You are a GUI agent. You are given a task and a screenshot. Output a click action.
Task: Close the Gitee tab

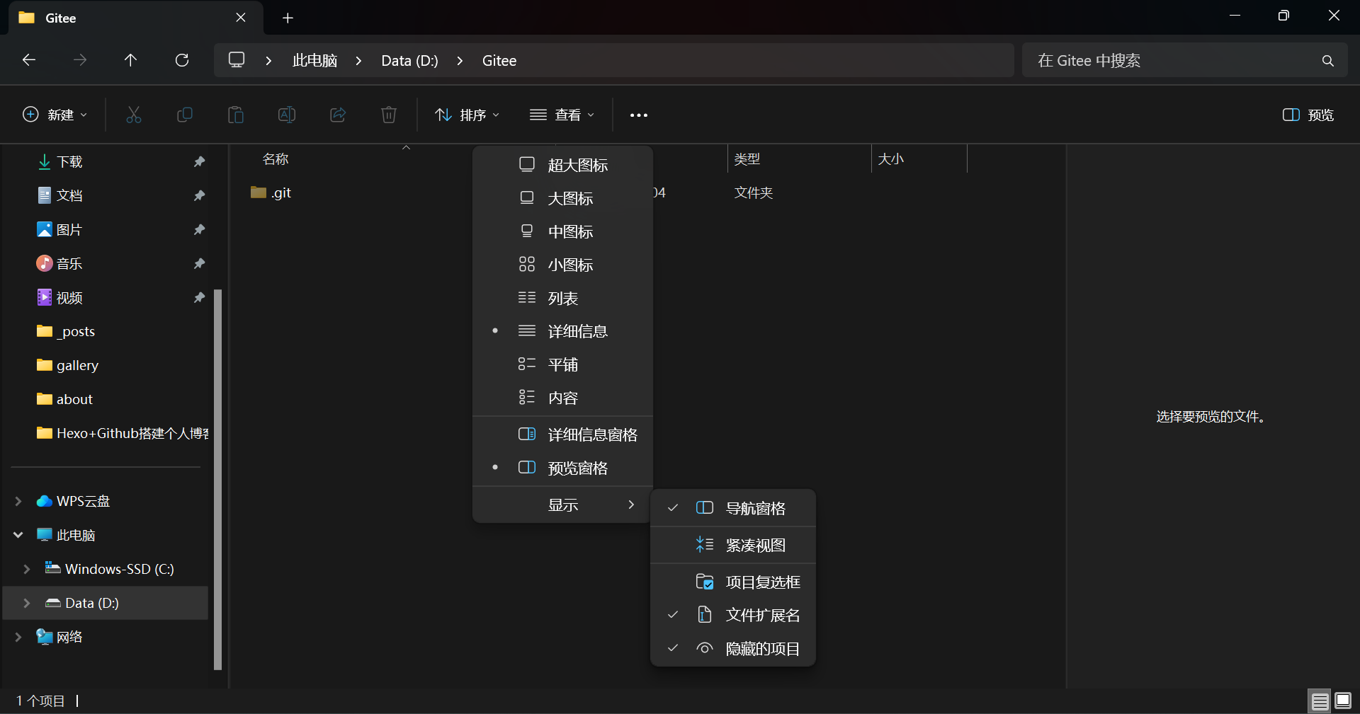pos(241,18)
